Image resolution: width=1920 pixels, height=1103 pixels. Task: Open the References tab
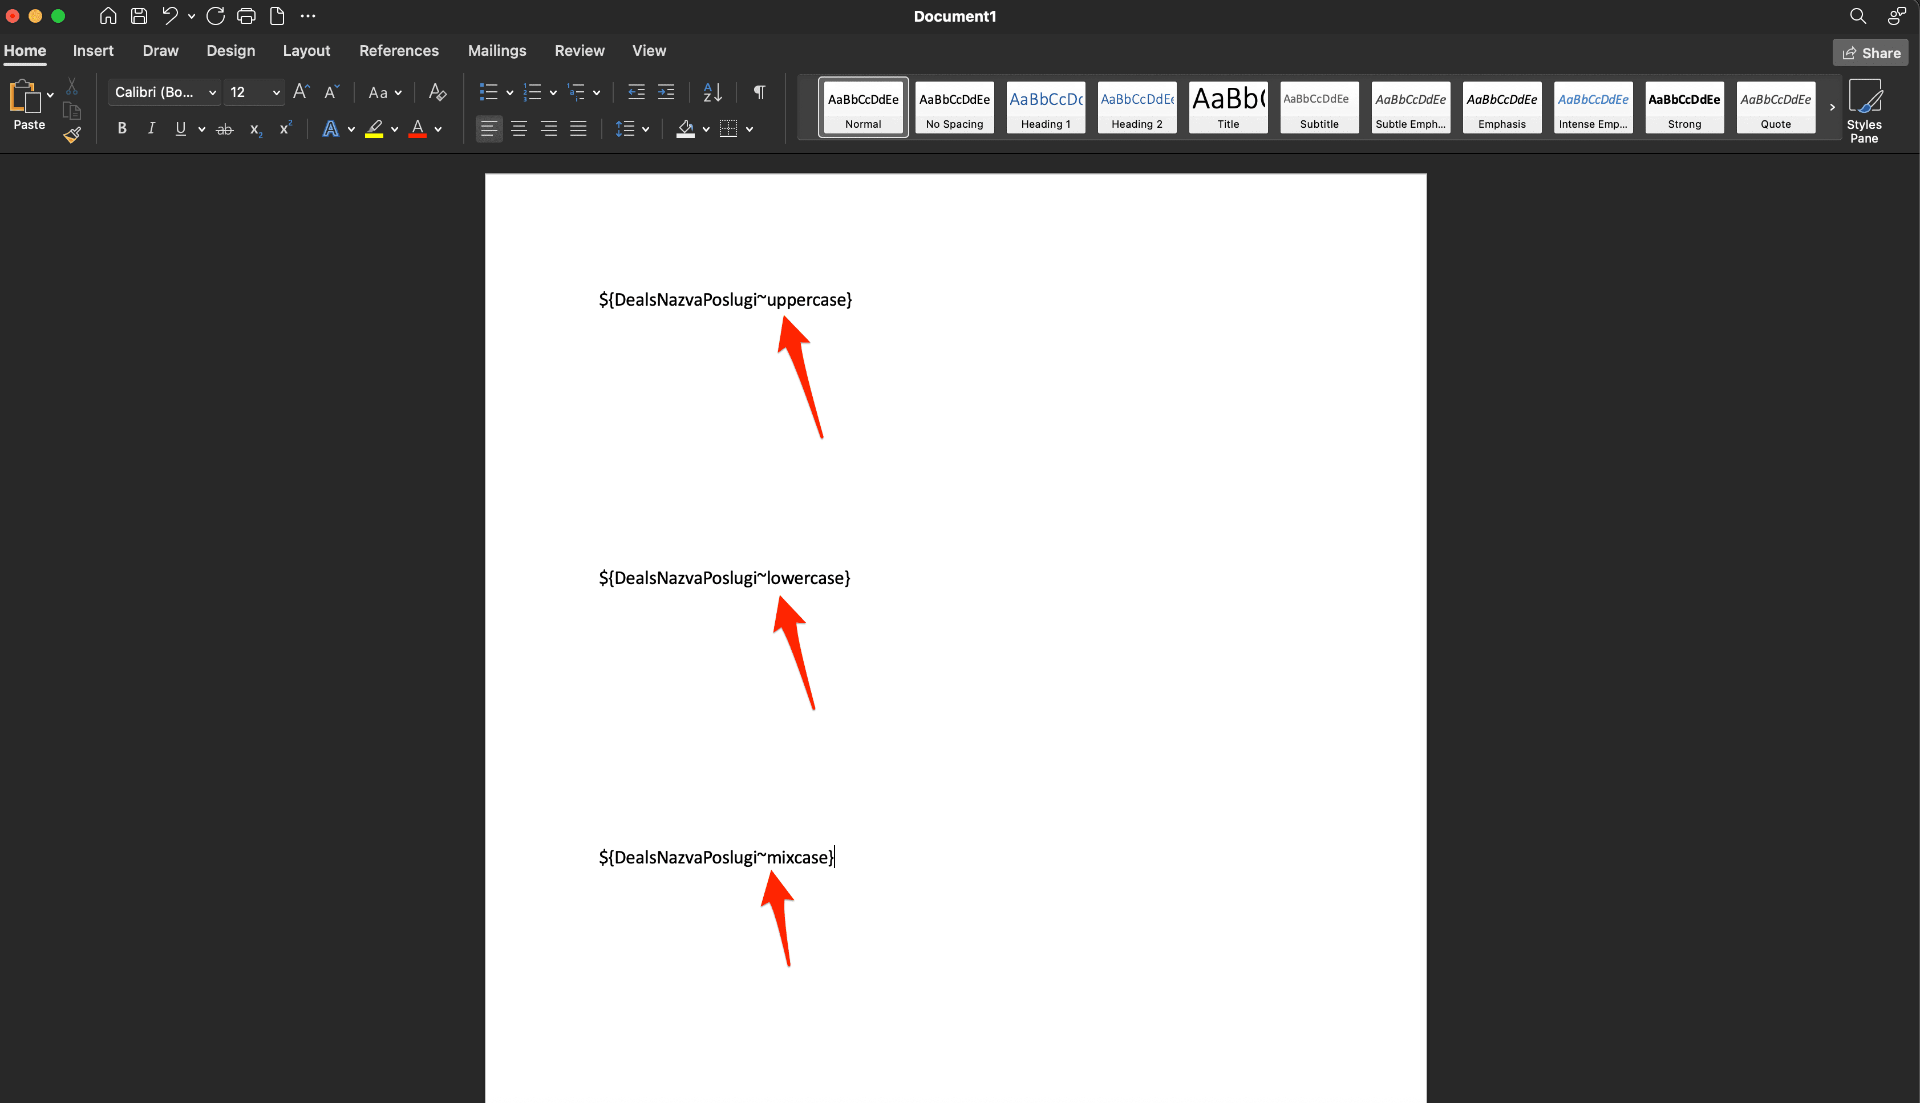pyautogui.click(x=399, y=51)
